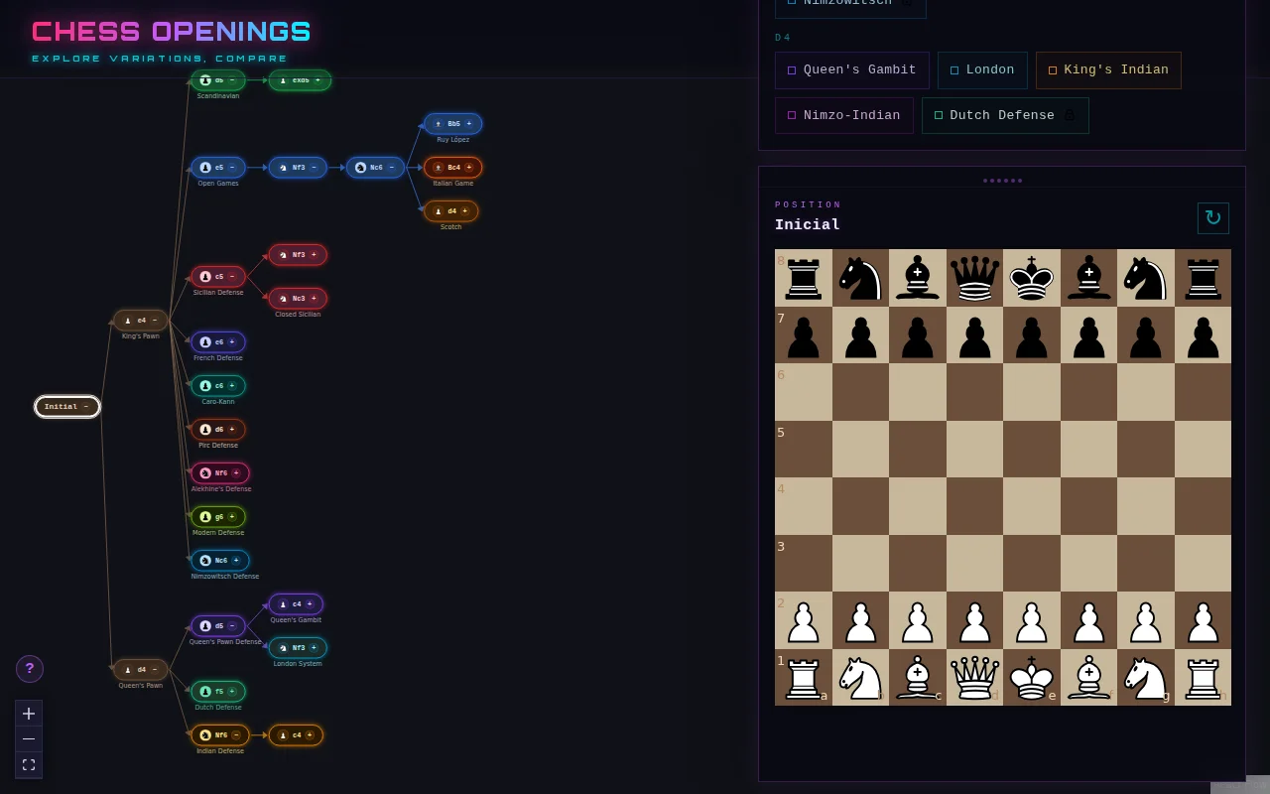Grab the dotted panel handle above Position

click(1002, 181)
